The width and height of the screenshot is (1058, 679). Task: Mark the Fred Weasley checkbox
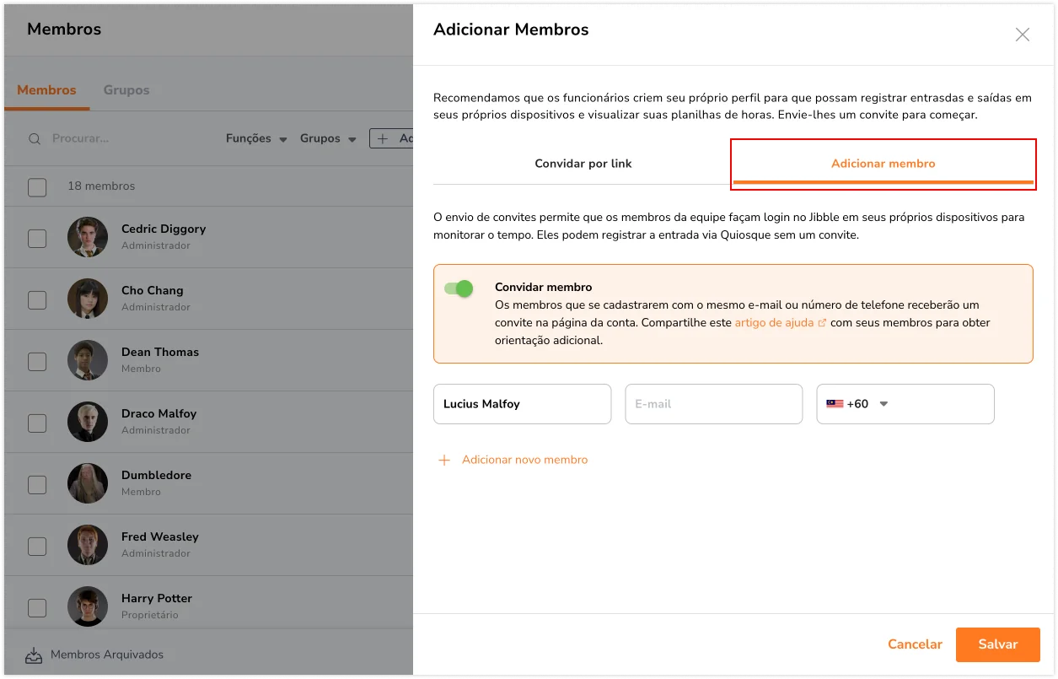pos(37,546)
